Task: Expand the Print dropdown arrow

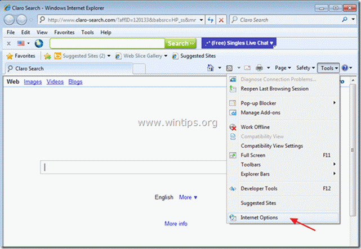Action: click(269, 68)
